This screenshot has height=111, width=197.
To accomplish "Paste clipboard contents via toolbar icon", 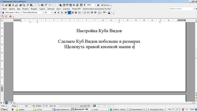I will (42, 5).
